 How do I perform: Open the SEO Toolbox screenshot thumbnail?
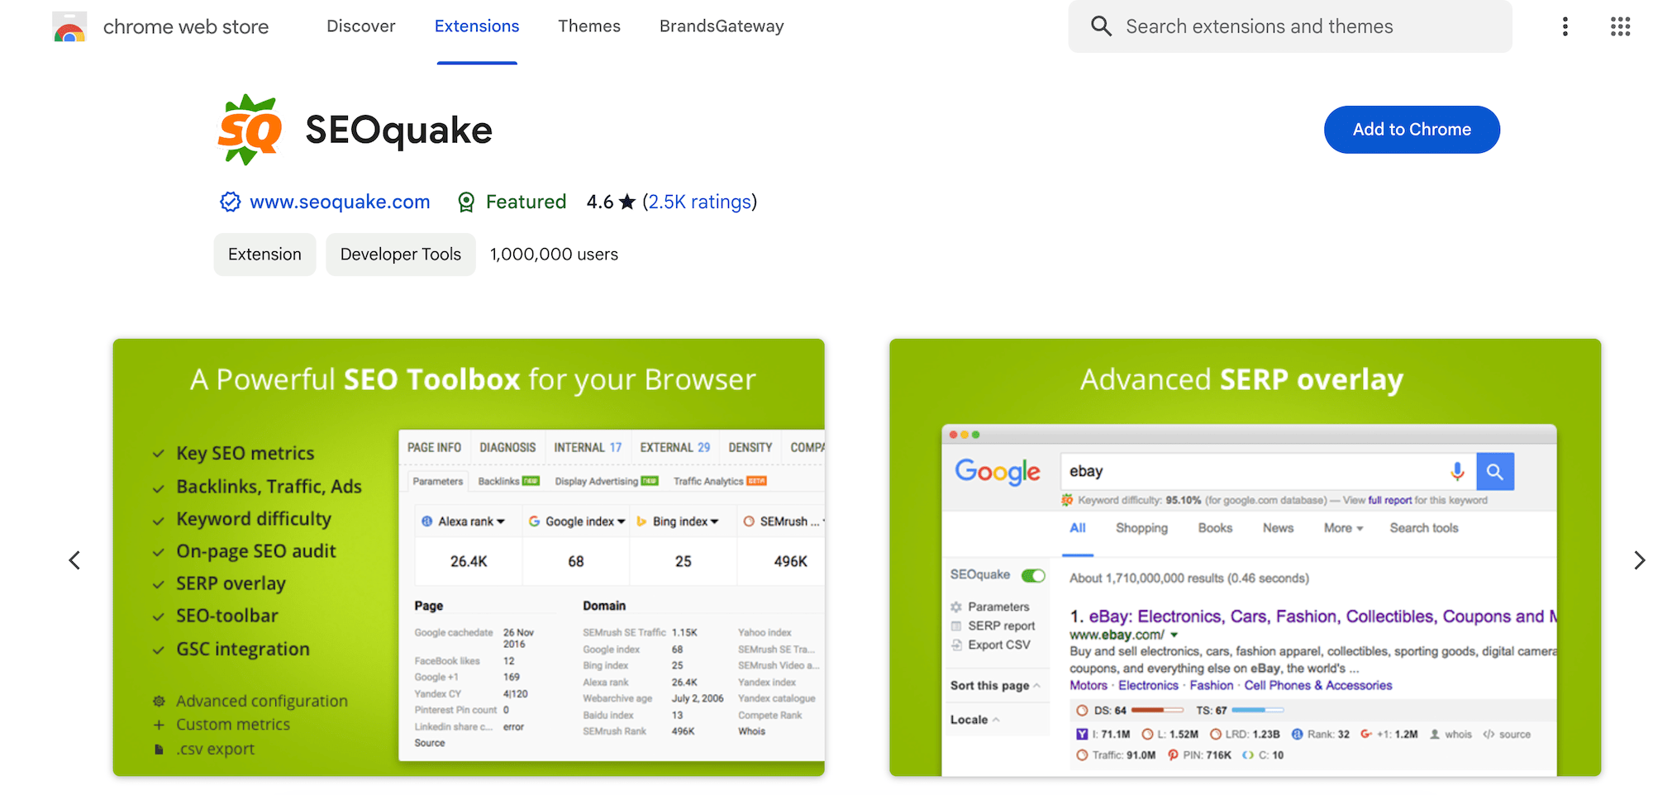pyautogui.click(x=469, y=557)
